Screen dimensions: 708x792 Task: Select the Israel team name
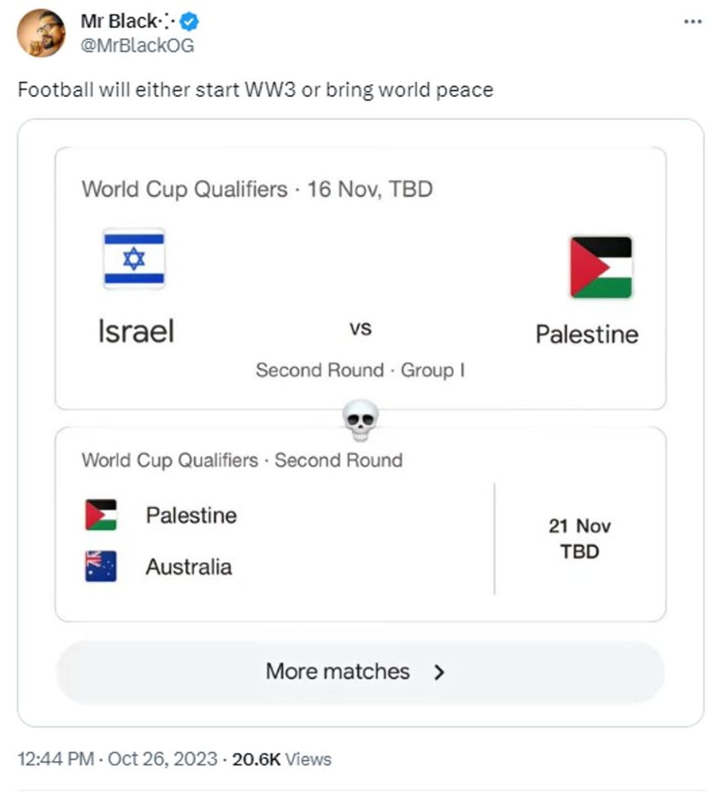click(136, 331)
